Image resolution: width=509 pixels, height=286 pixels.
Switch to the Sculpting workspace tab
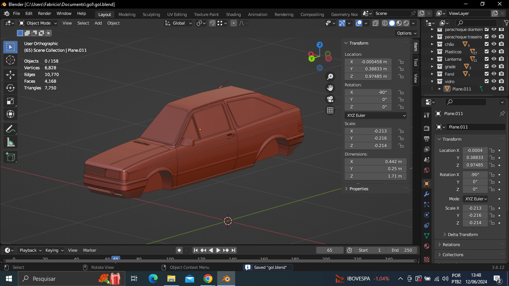click(x=151, y=15)
